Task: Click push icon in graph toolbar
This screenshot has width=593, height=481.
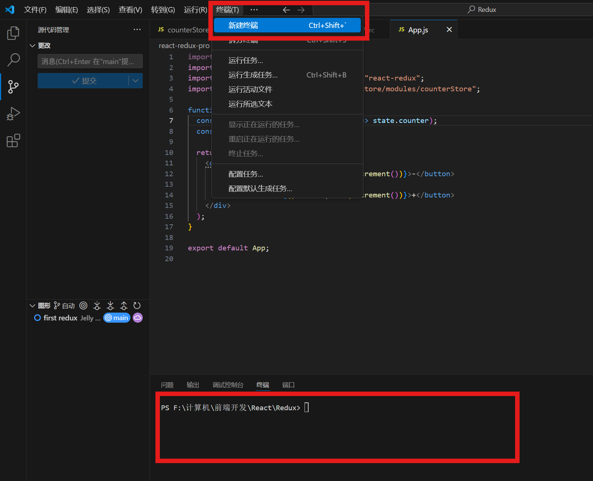Action: click(x=124, y=306)
